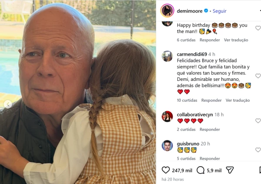Open collaborativecyn's profile avatar
The width and height of the screenshot is (261, 184).
click(167, 117)
